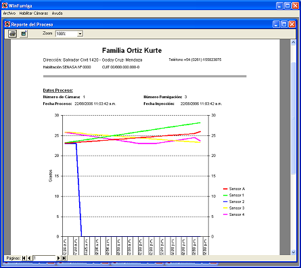The width and height of the screenshot is (301, 268).
Task: Go to the next report page
Action: [x=58, y=258]
